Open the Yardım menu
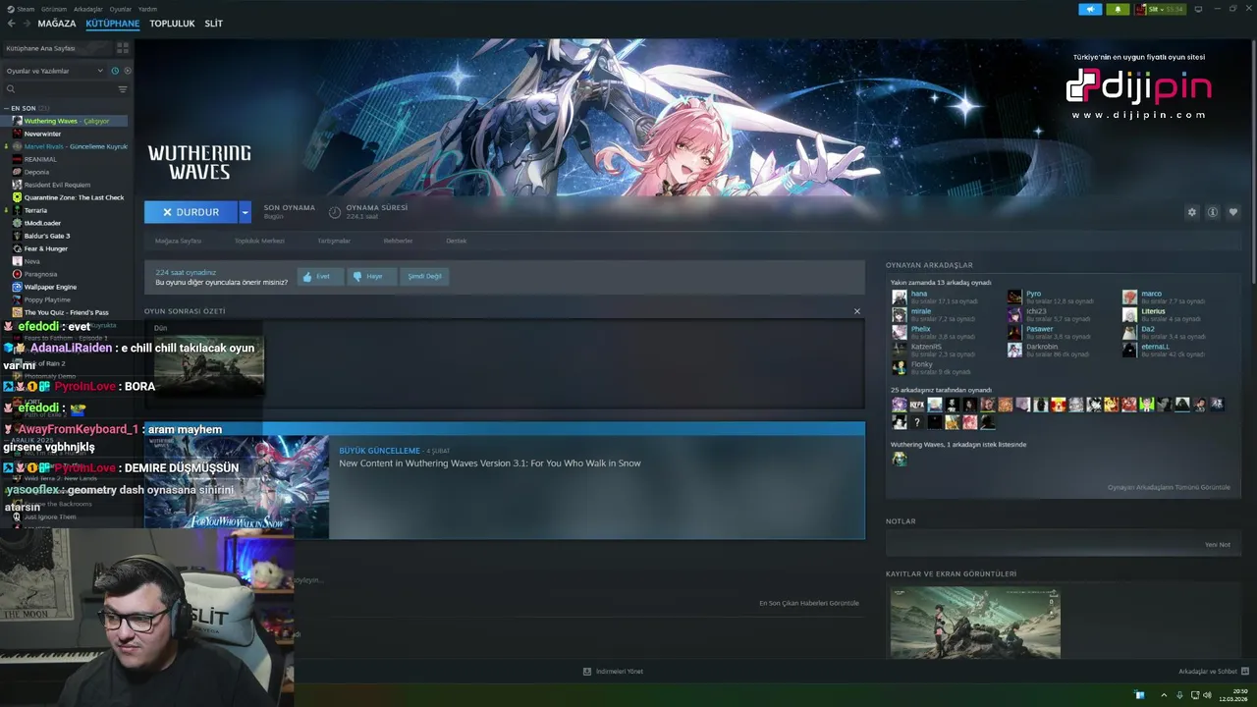Screen dimensions: 1257x707 [147, 9]
